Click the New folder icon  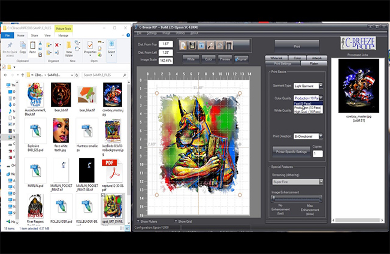pos(69,49)
